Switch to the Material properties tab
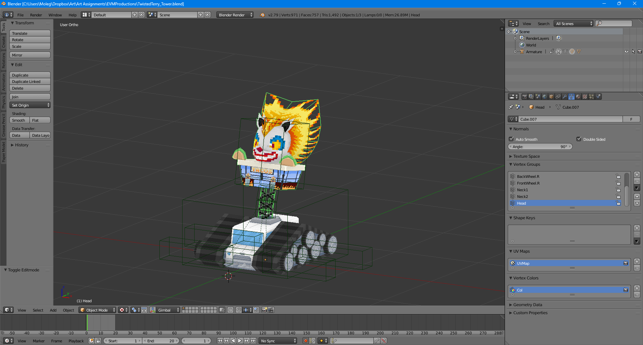 pyautogui.click(x=578, y=97)
